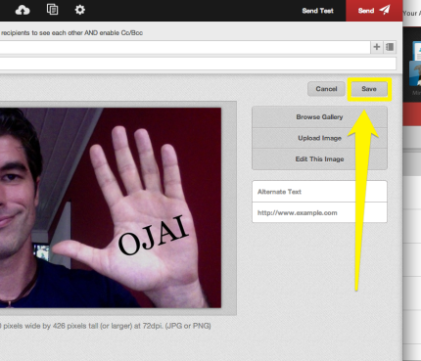Click the document icon in right dark panel
The height and width of the screenshot is (361, 421).
[417, 51]
